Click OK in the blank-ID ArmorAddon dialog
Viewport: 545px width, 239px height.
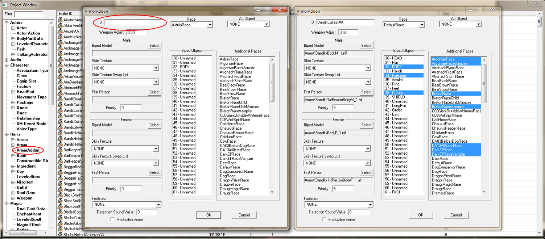pyautogui.click(x=208, y=215)
